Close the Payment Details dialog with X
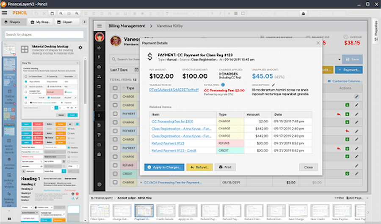 click(318, 43)
